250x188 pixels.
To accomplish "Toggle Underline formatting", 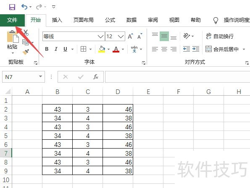I will click(x=65, y=49).
